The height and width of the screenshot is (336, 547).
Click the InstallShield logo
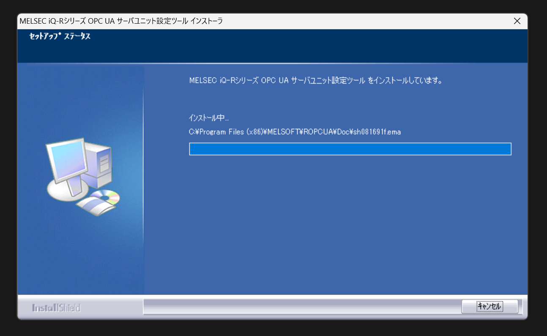coord(56,308)
